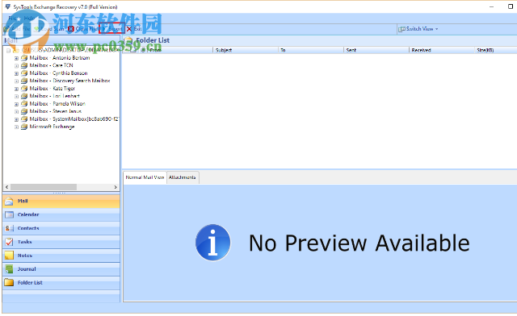Sort by the Subject column header
The width and height of the screenshot is (517, 316).
(x=246, y=50)
